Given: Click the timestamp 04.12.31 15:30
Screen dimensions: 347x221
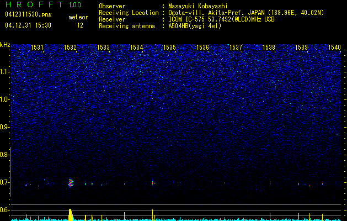Looking at the screenshot, I should (x=28, y=25).
